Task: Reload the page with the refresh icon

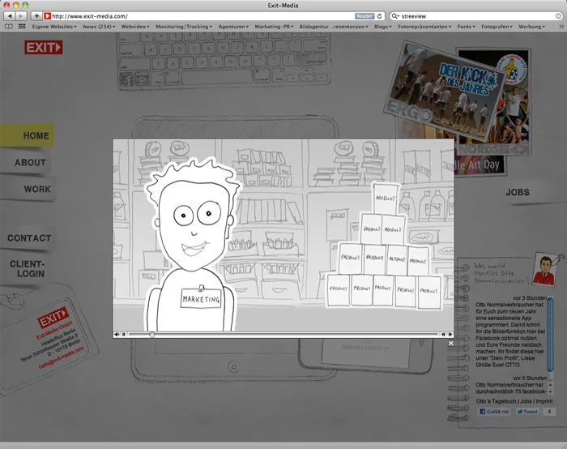Action: 380,16
